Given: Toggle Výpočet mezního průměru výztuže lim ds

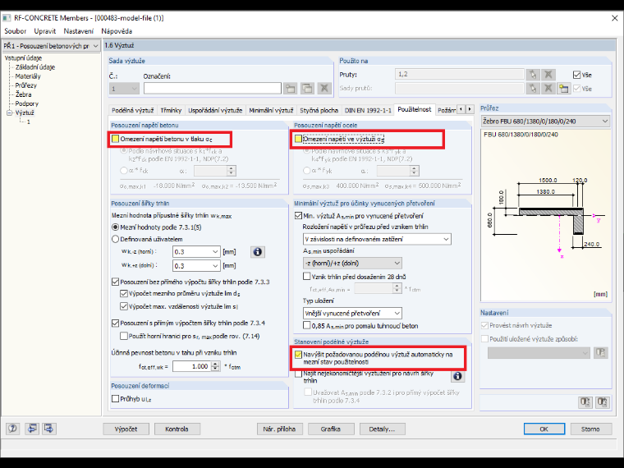Looking at the screenshot, I should [124, 294].
